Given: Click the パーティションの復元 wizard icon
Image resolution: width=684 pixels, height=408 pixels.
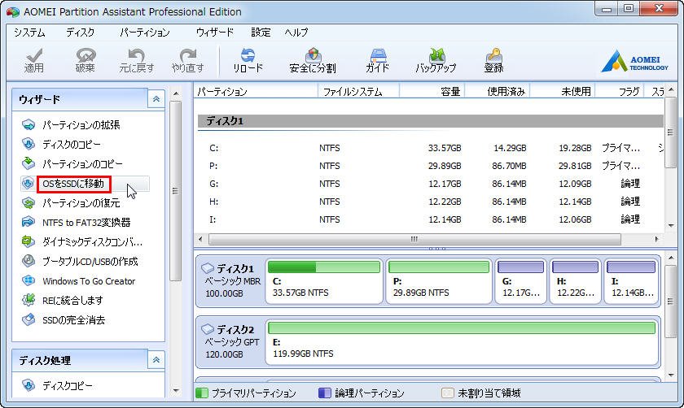Looking at the screenshot, I should coord(28,203).
